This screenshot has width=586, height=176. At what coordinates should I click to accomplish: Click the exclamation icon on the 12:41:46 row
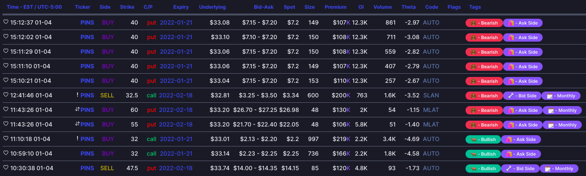click(78, 95)
